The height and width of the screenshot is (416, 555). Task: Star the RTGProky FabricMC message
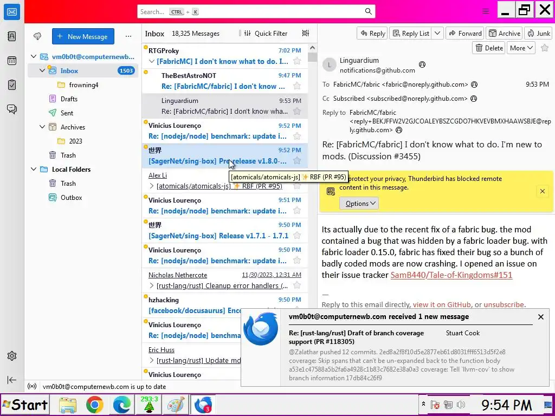point(297,61)
